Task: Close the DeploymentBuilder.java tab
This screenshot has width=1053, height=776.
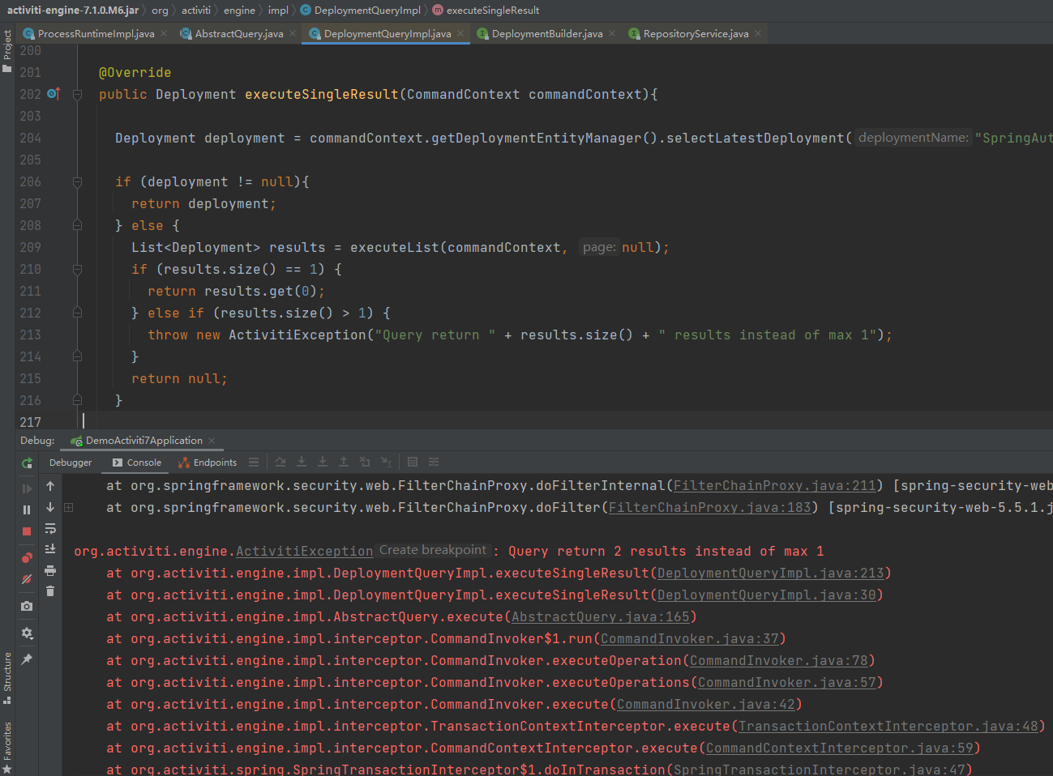Action: (x=612, y=33)
